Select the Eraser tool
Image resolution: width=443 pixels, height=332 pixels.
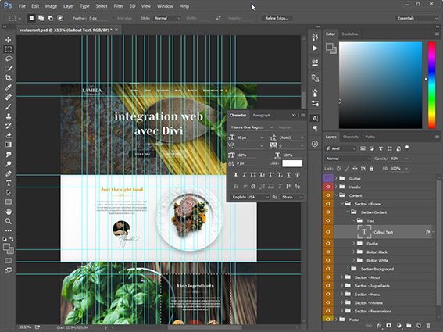(x=9, y=135)
